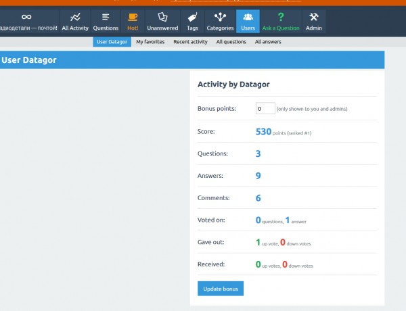Open the questions count link 3
Viewport: 406px width, 311px height.
(258, 153)
